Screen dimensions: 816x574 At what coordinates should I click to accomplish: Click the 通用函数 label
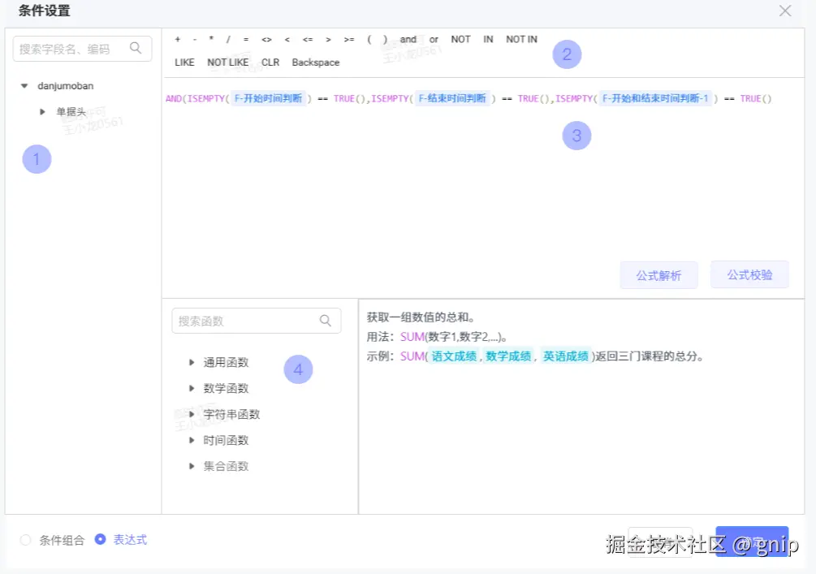click(226, 362)
